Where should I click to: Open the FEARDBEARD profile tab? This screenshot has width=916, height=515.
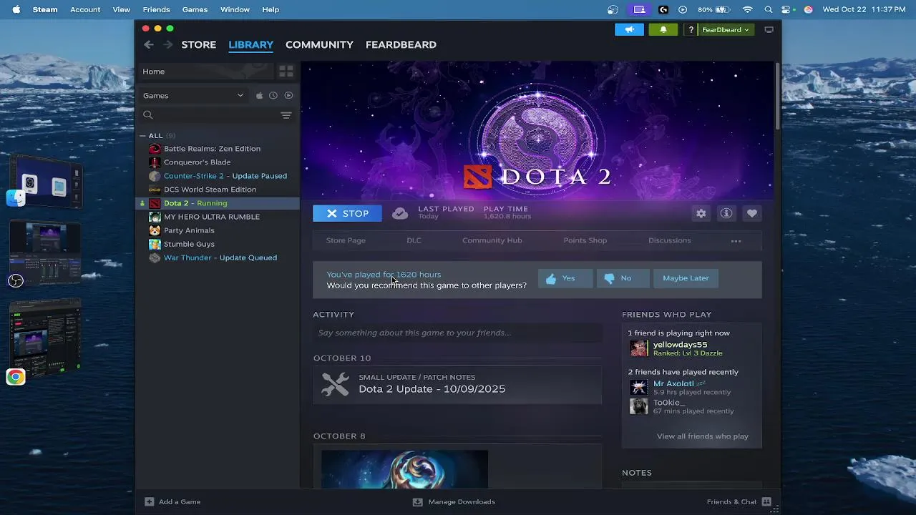click(401, 44)
